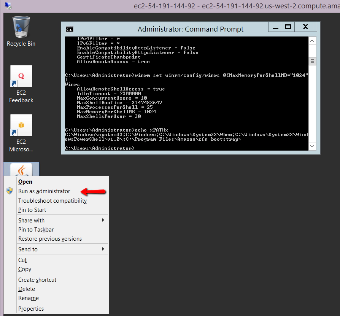Select Copy from the context menu
Image resolution: width=340 pixels, height=316 pixels.
coord(24,269)
